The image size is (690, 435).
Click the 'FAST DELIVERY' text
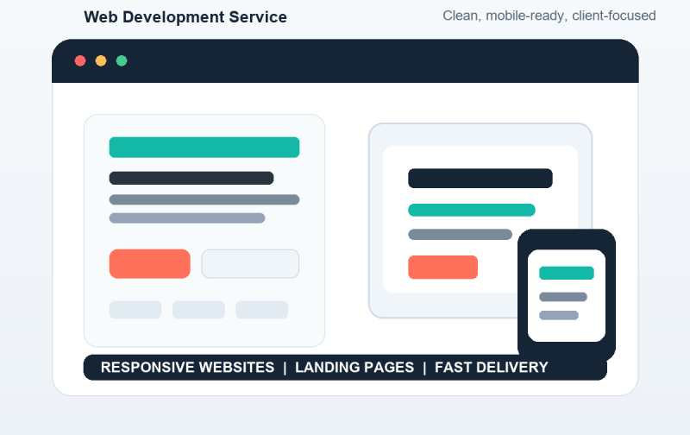pos(492,367)
